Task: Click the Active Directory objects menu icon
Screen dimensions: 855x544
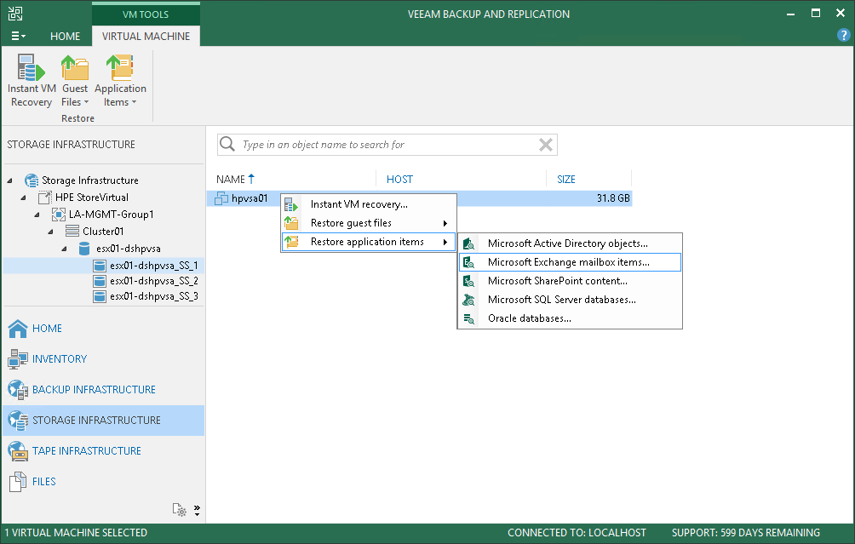Action: point(468,243)
